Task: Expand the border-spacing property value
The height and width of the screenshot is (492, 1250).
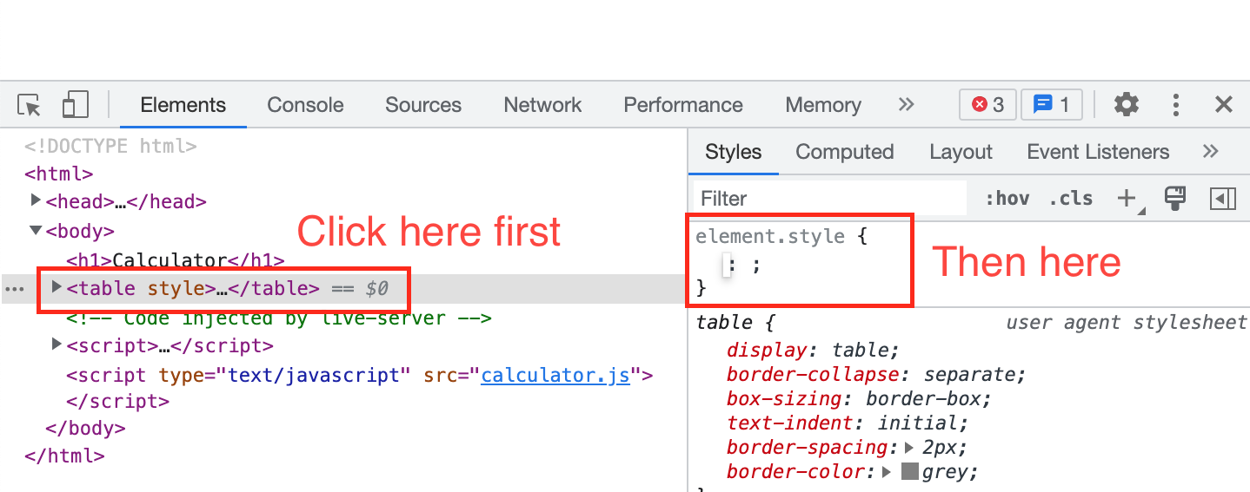Action: [x=910, y=448]
